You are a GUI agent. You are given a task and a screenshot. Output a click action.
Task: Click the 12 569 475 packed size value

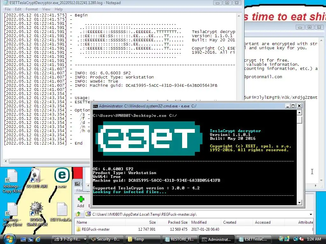(x=179, y=229)
